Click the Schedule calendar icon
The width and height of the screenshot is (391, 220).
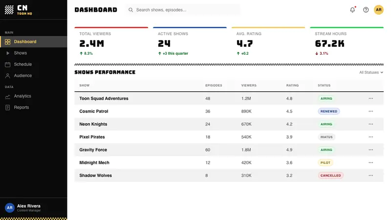[8, 65]
